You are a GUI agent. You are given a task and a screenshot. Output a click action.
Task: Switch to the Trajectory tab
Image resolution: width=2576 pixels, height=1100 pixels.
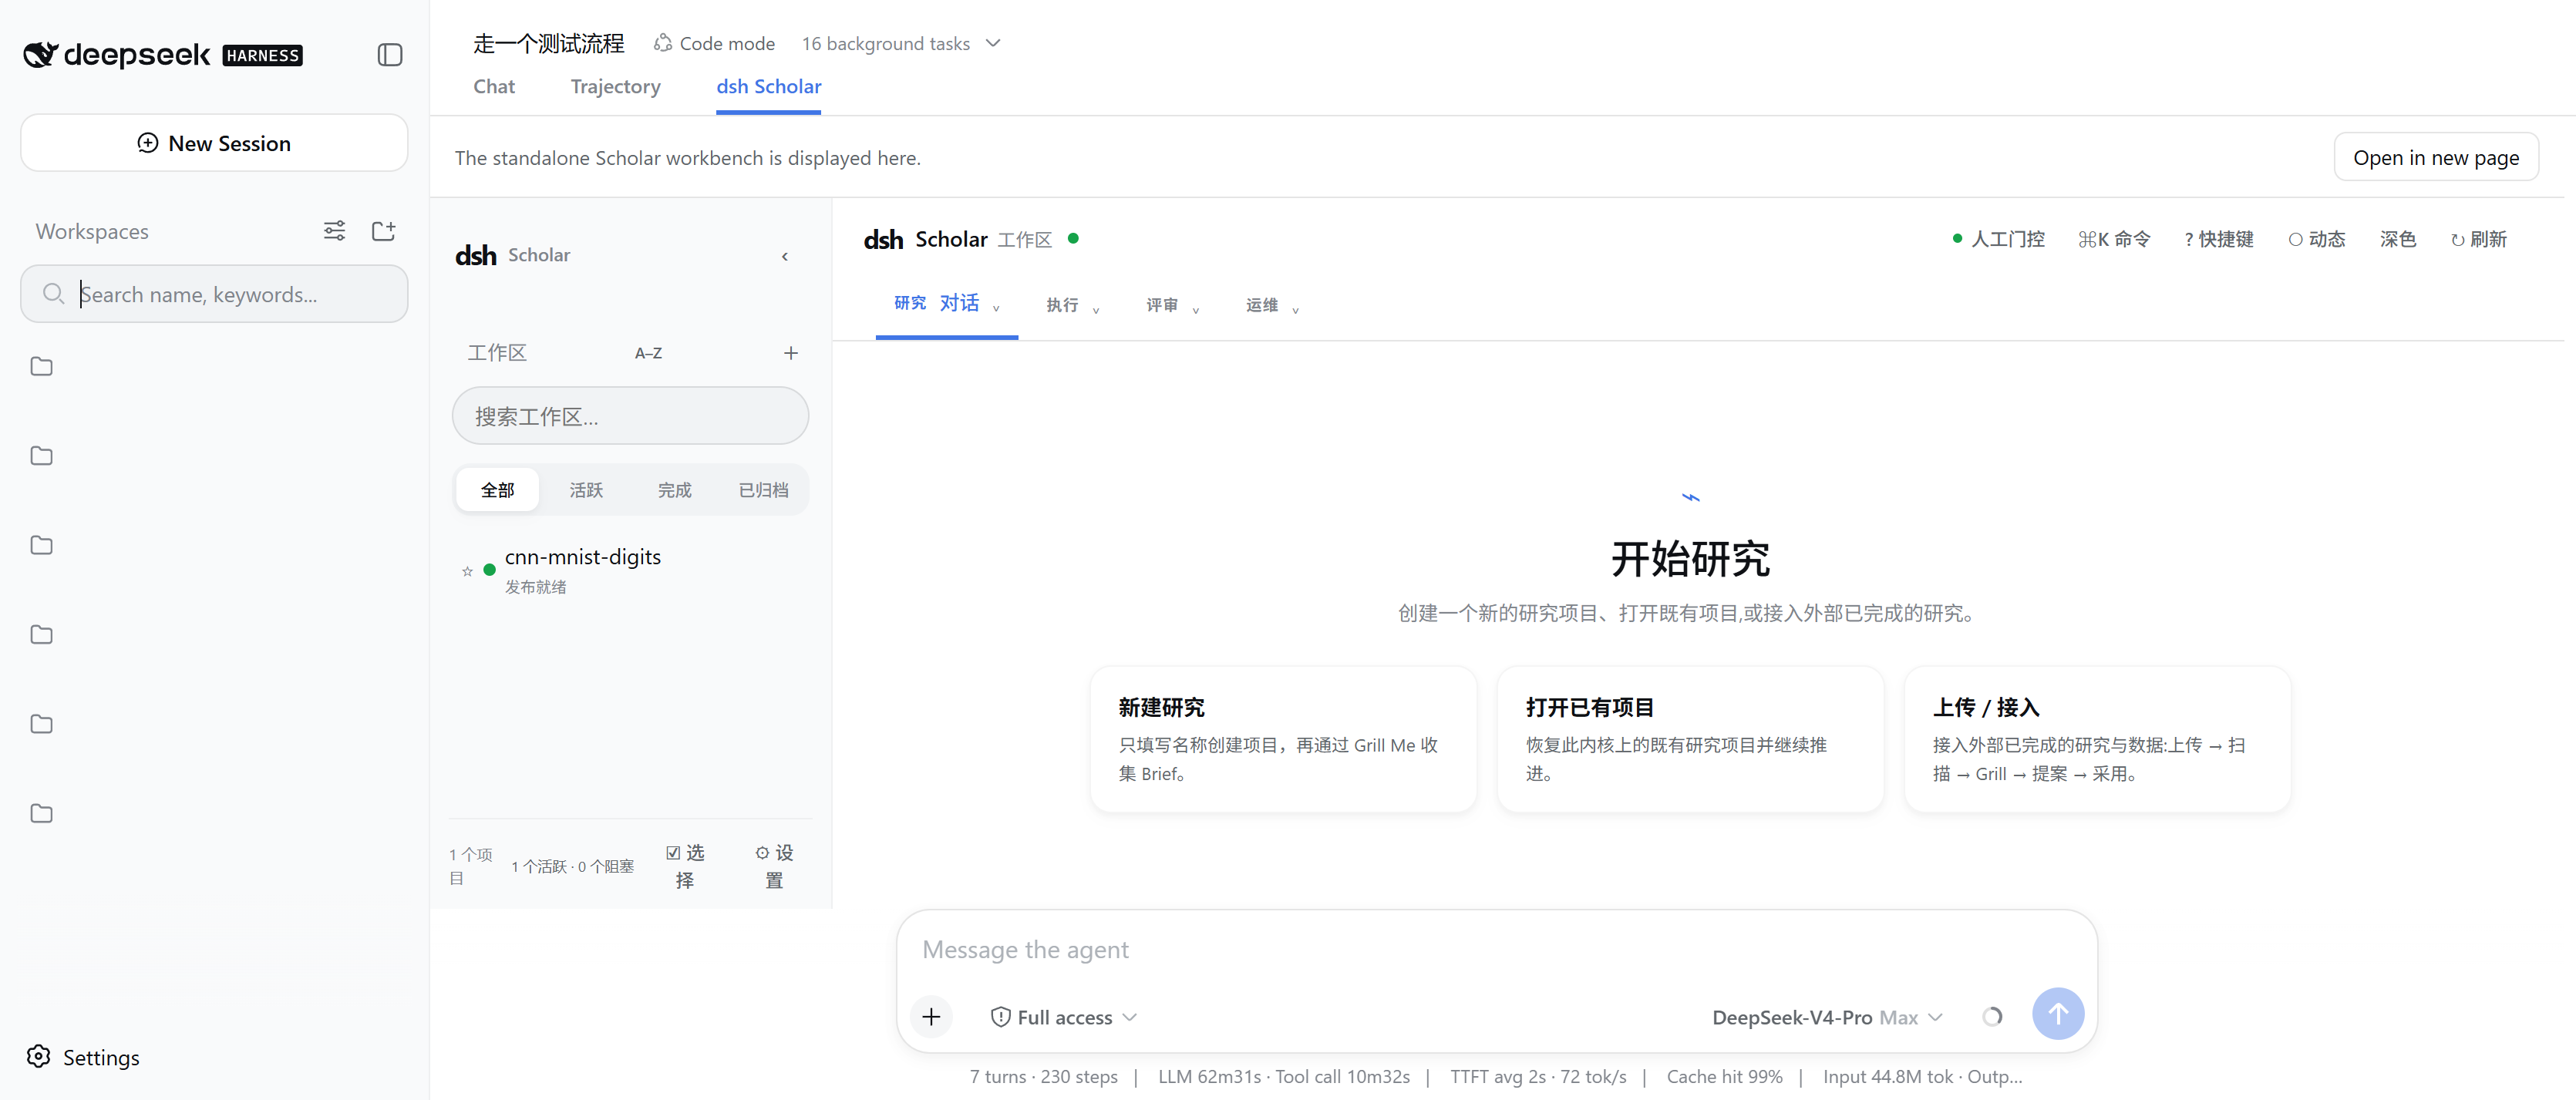[615, 86]
